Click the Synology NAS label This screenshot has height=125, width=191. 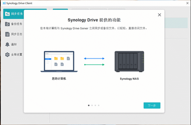click(x=129, y=79)
